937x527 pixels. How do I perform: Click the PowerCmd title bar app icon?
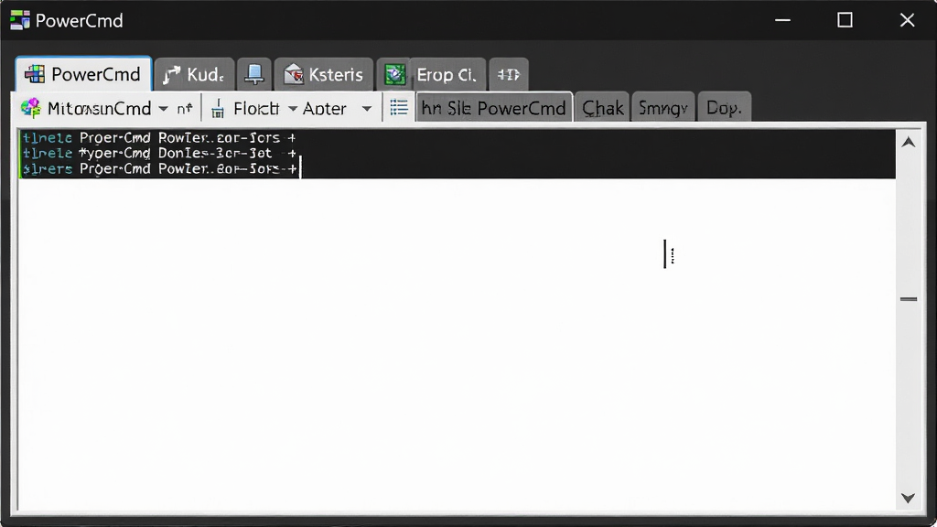click(x=20, y=20)
